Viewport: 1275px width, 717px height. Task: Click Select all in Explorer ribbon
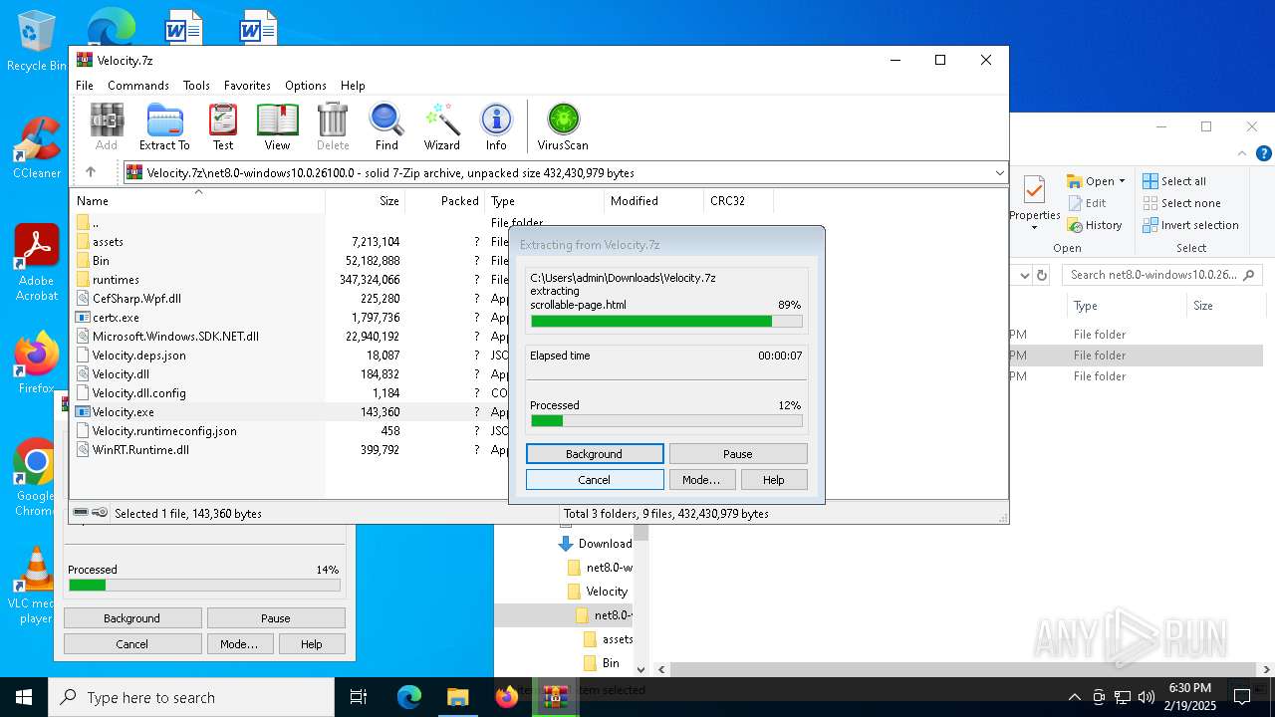coord(1174,181)
